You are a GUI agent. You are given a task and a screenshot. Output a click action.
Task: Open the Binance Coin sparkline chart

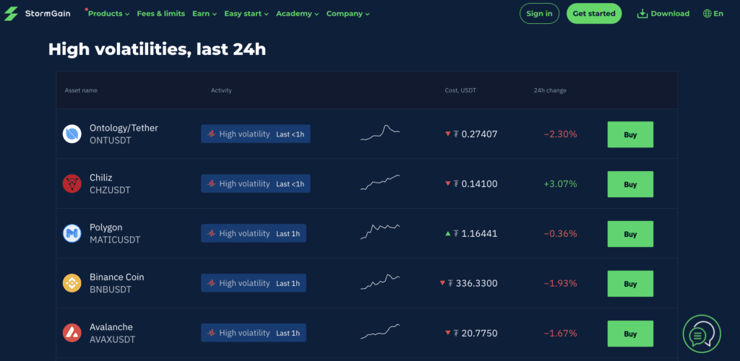380,282
